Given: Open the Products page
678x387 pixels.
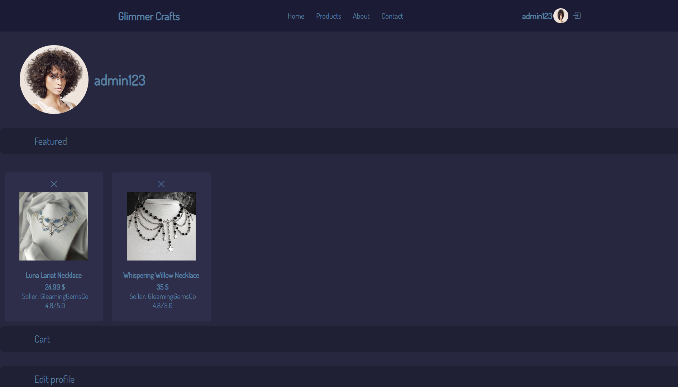Looking at the screenshot, I should [329, 16].
